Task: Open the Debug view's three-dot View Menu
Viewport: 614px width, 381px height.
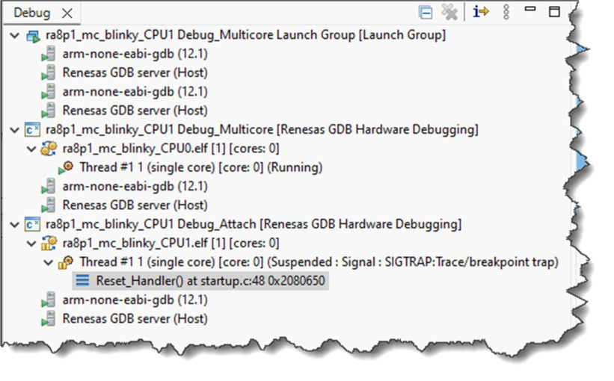Action: 506,12
